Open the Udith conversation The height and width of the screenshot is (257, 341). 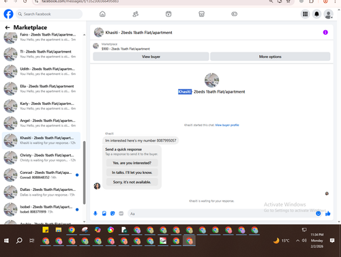pyautogui.click(x=41, y=72)
